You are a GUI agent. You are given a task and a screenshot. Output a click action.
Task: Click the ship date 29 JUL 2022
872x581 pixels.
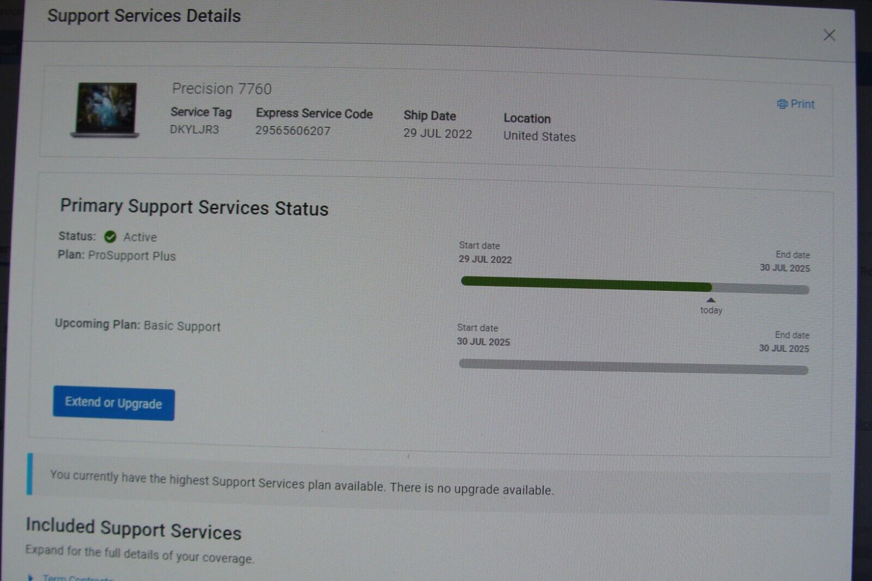point(438,134)
